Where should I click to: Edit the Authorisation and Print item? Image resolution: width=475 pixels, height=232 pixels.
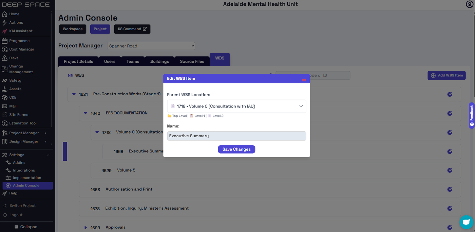tap(450, 189)
